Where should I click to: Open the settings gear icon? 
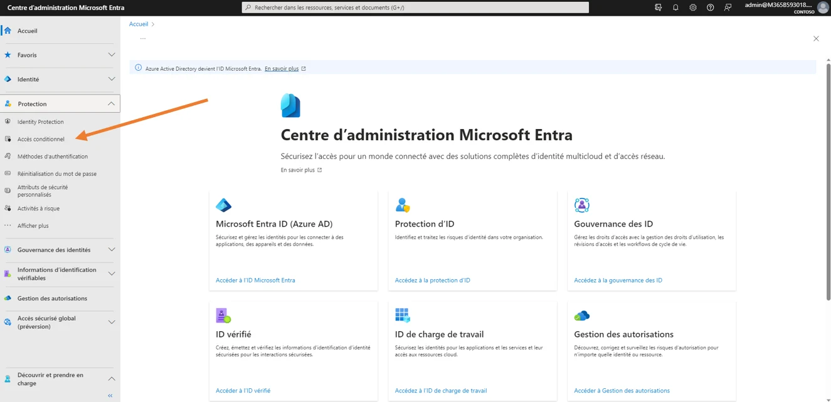[x=693, y=8]
